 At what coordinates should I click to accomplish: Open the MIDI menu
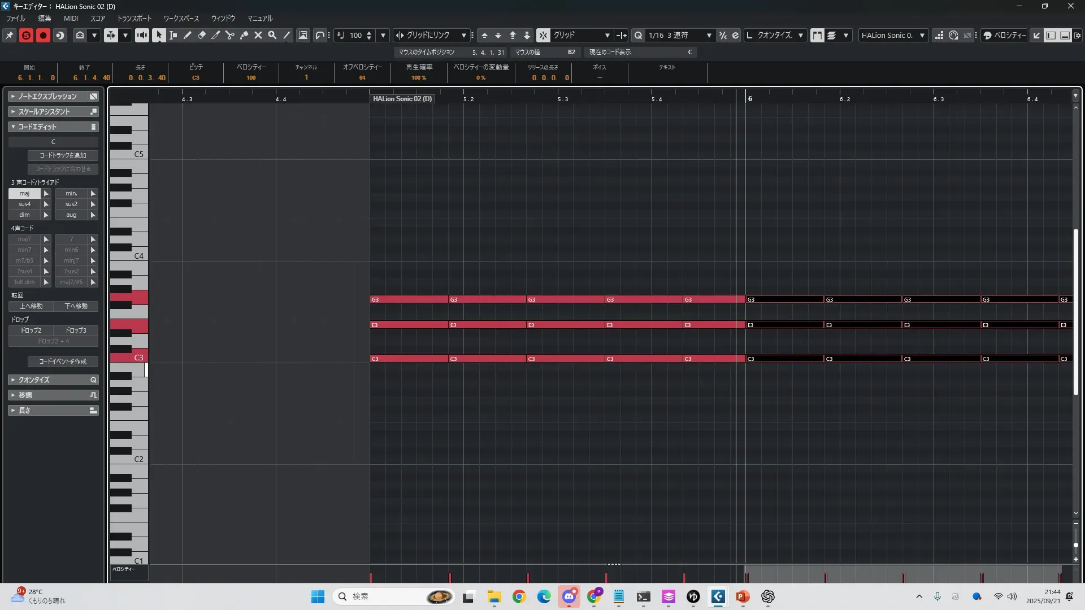[71, 18]
